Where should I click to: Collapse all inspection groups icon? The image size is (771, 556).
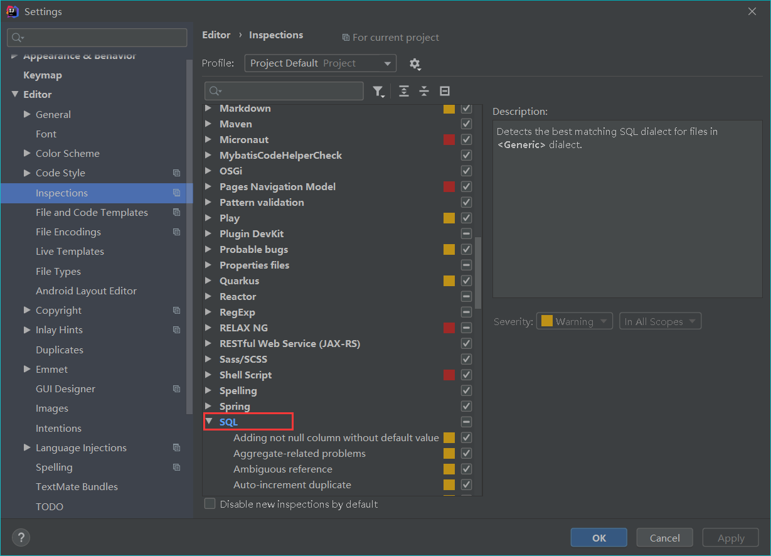(x=424, y=92)
